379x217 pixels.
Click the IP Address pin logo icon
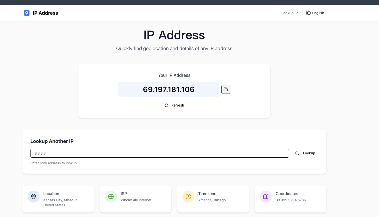27,13
